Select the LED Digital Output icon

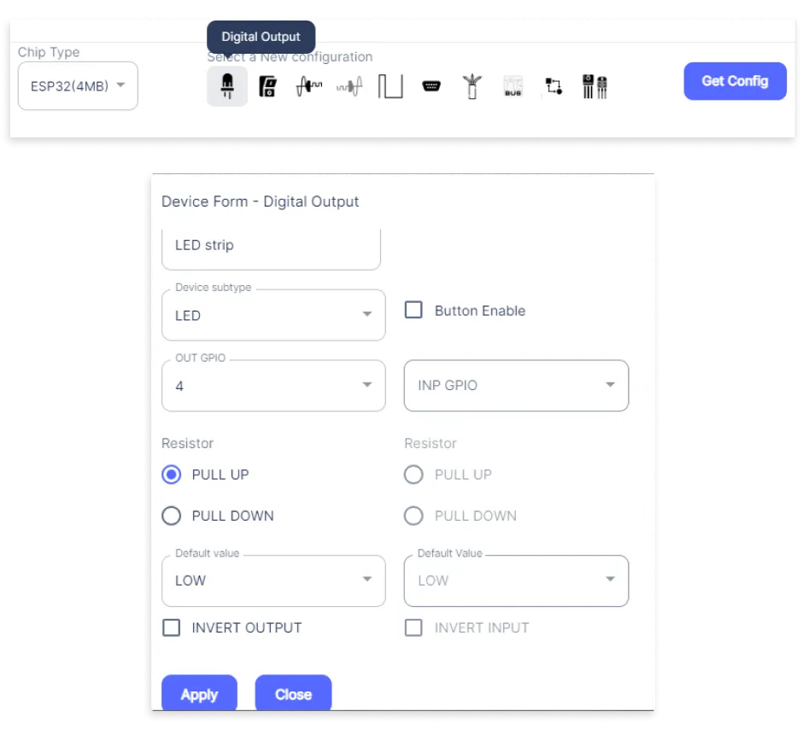[227, 86]
